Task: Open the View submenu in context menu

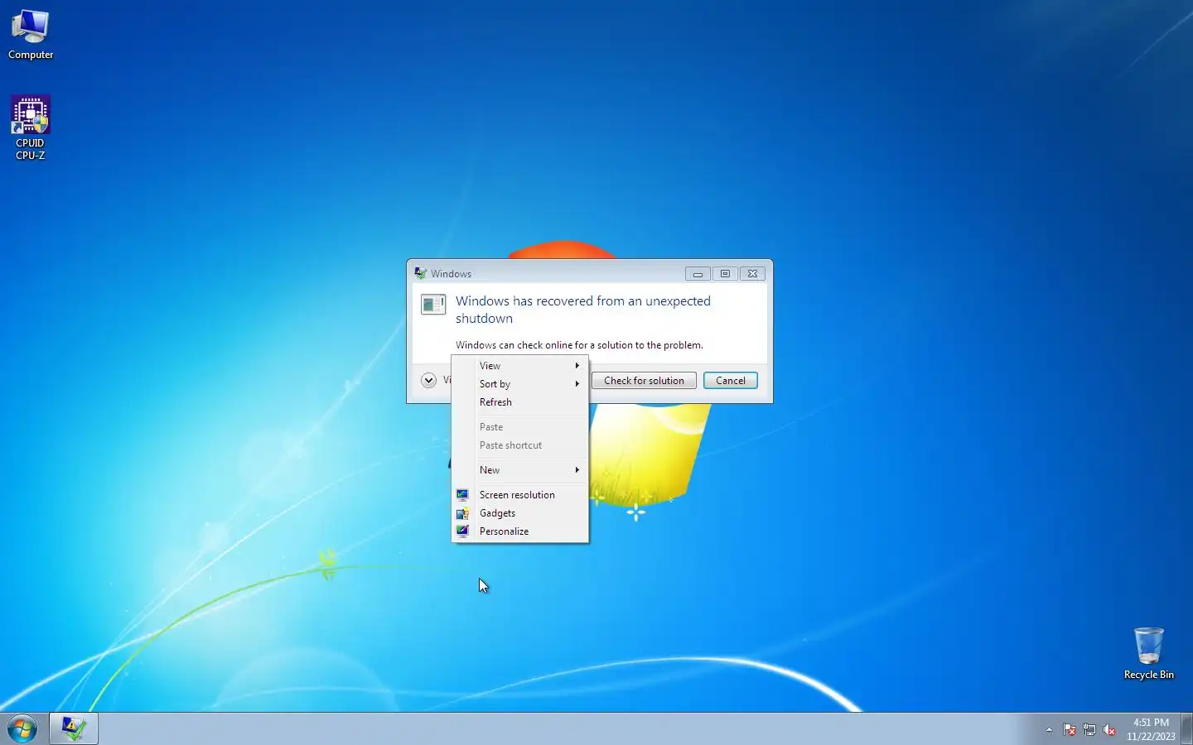Action: 520,366
